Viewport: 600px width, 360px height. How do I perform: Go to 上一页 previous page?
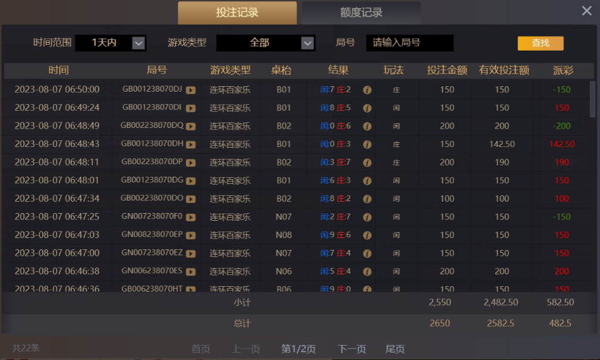point(245,349)
